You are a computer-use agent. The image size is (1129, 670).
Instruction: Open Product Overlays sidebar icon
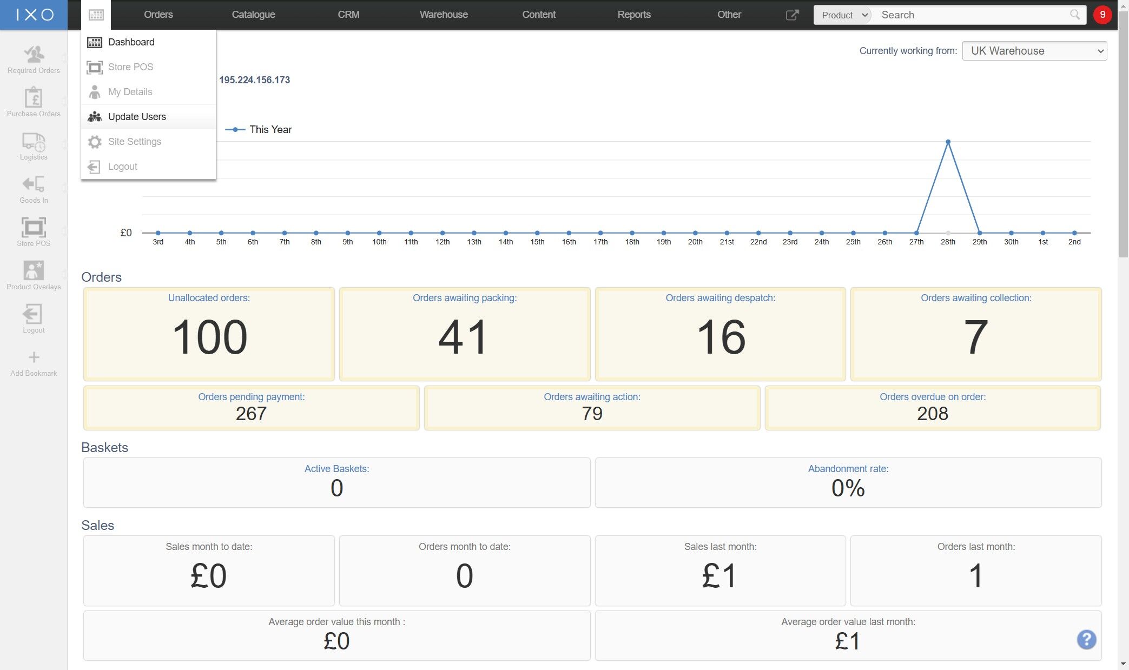click(34, 275)
